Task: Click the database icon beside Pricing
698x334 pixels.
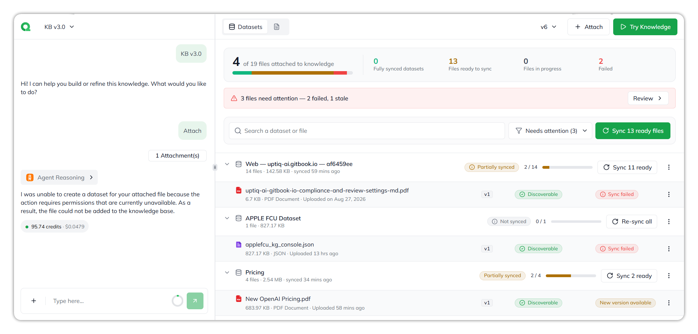Action: [x=239, y=272]
